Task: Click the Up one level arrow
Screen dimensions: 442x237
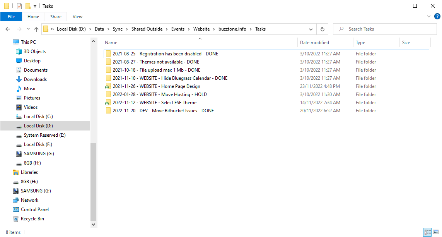Action: pyautogui.click(x=36, y=29)
